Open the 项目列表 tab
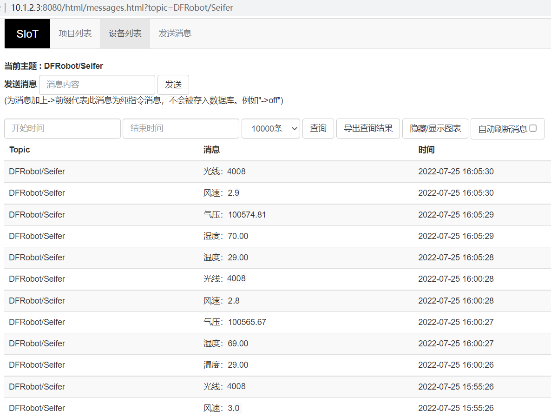 click(75, 34)
